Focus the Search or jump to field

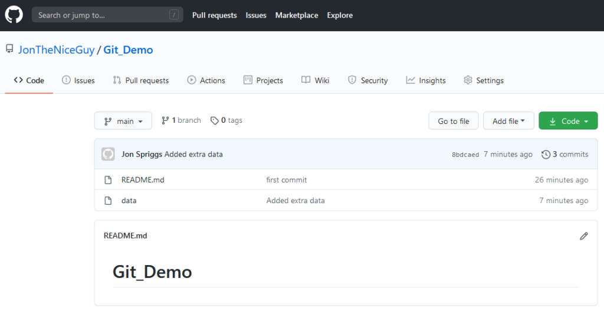pyautogui.click(x=107, y=15)
